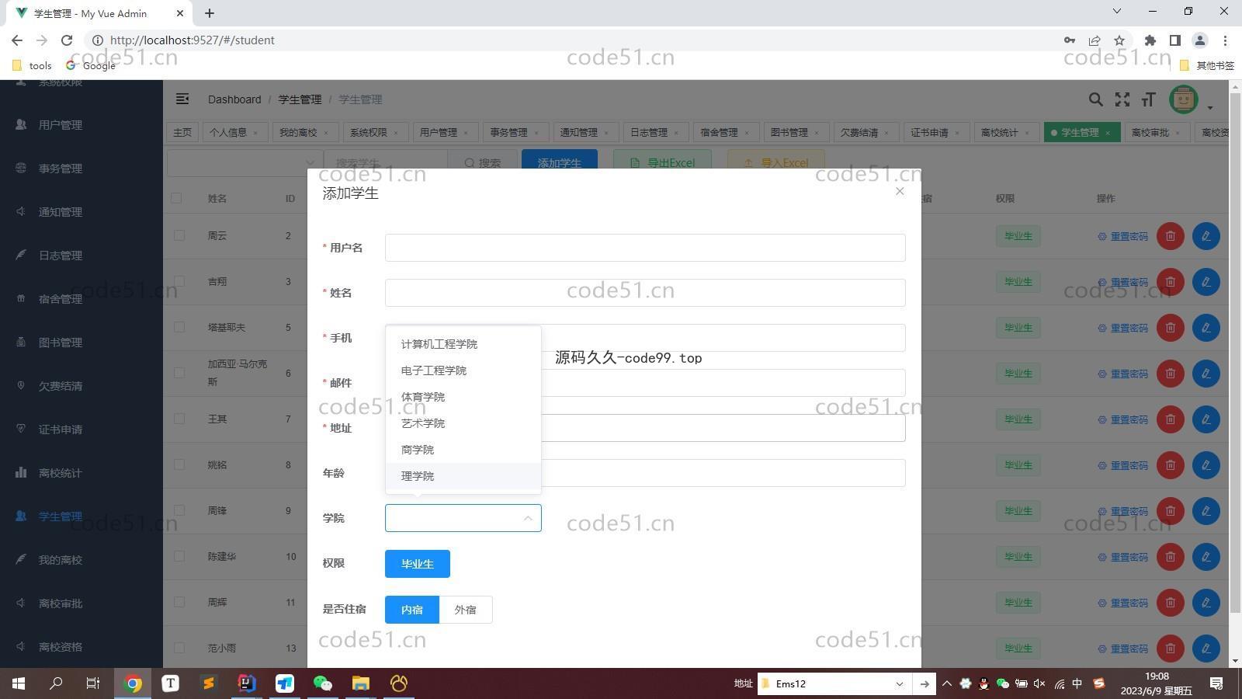Click the Dashboard breadcrumb link
Screen dimensions: 1242x699
pyautogui.click(x=234, y=99)
